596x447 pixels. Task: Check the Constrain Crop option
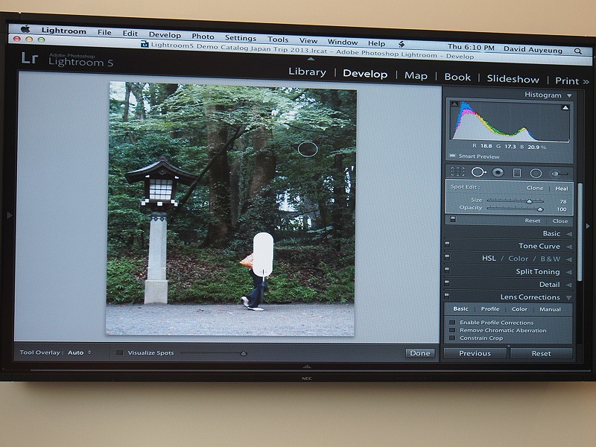coord(452,337)
